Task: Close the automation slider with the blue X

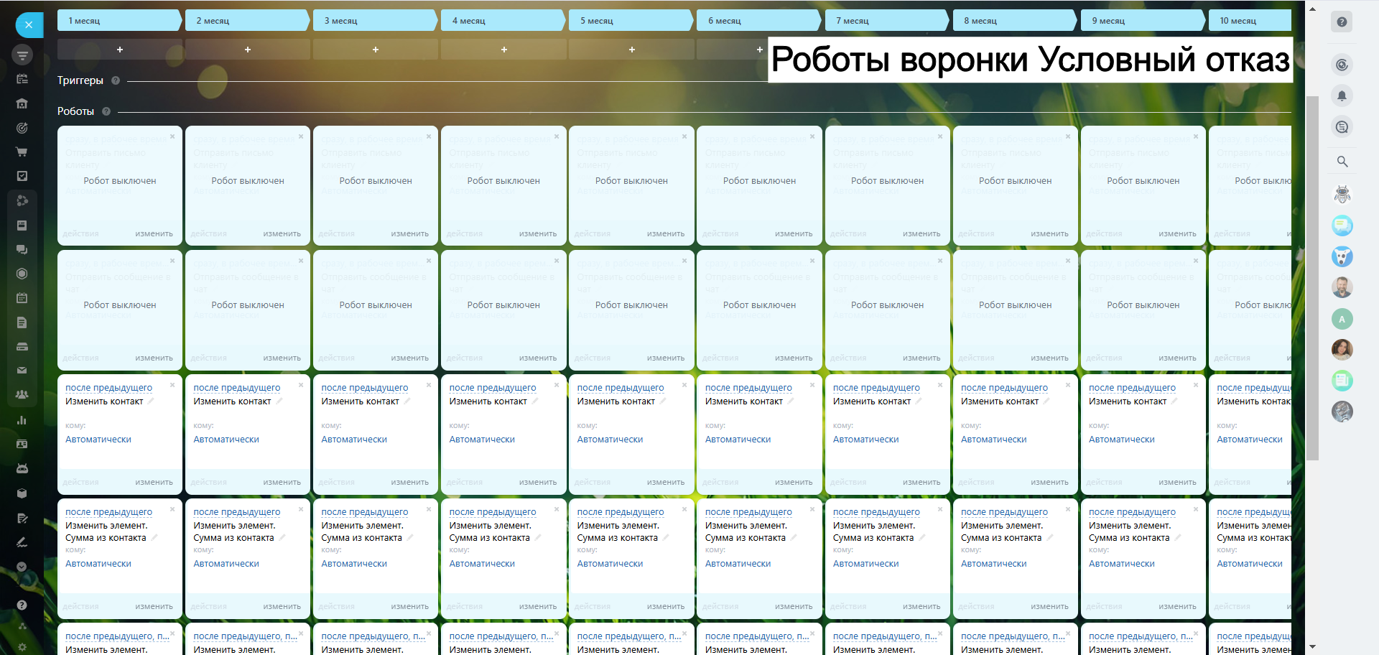Action: (29, 25)
